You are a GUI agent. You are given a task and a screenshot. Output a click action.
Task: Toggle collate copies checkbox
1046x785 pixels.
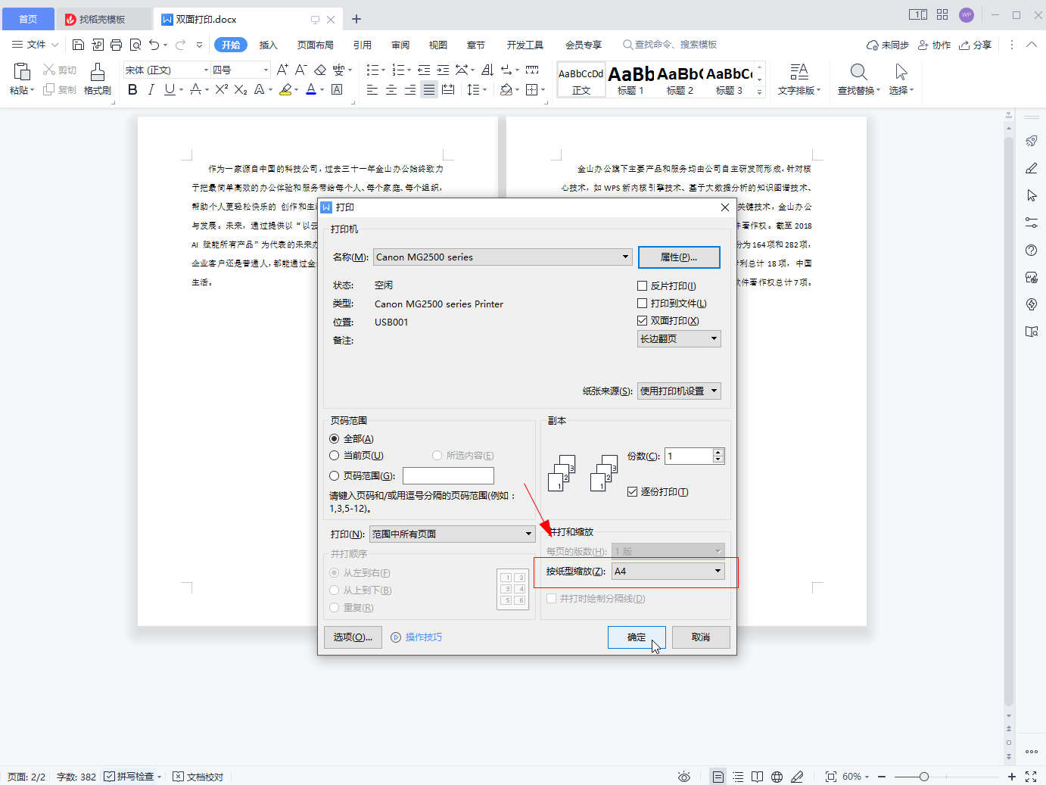[x=632, y=491]
